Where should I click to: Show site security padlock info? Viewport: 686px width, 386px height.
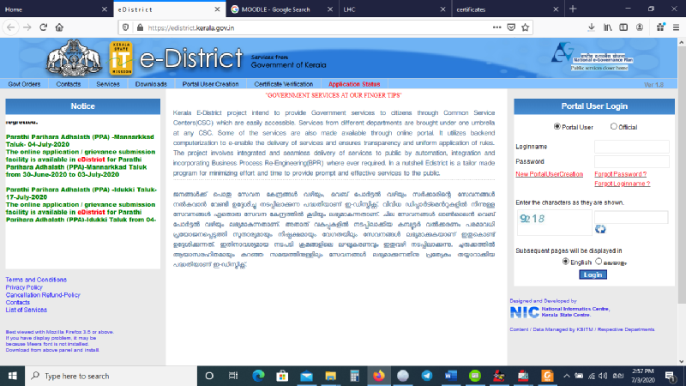point(140,27)
